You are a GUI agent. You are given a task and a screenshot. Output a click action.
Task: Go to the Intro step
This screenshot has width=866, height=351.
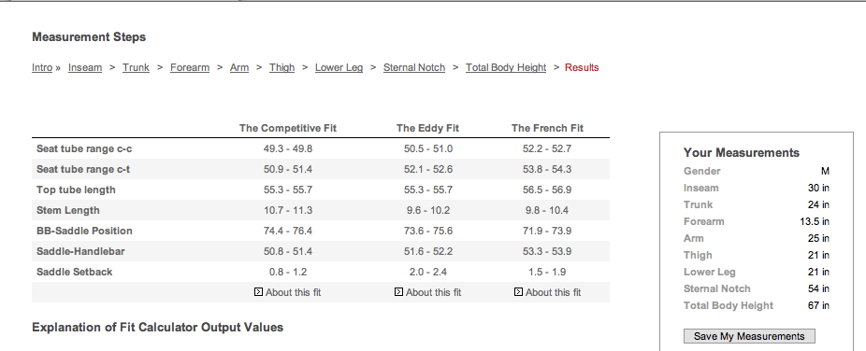point(42,68)
